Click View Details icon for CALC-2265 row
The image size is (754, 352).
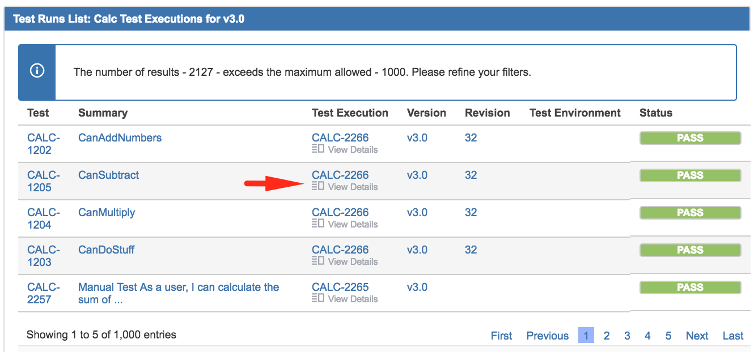point(318,298)
